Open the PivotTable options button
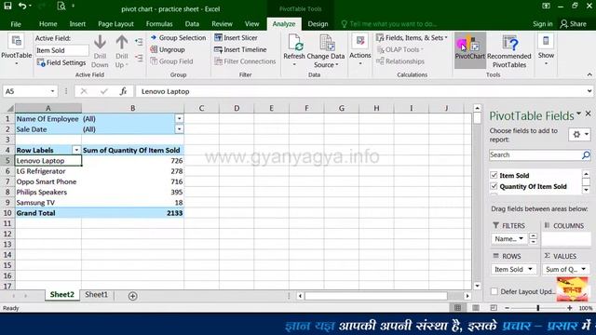The height and width of the screenshot is (335, 596). pyautogui.click(x=17, y=49)
